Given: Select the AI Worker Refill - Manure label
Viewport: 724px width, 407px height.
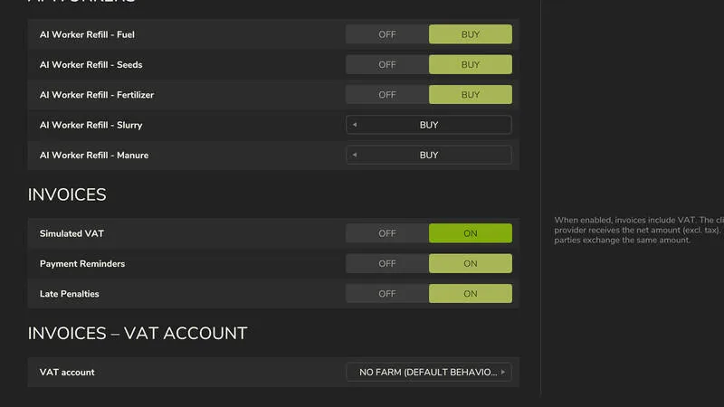Looking at the screenshot, I should 94,155.
